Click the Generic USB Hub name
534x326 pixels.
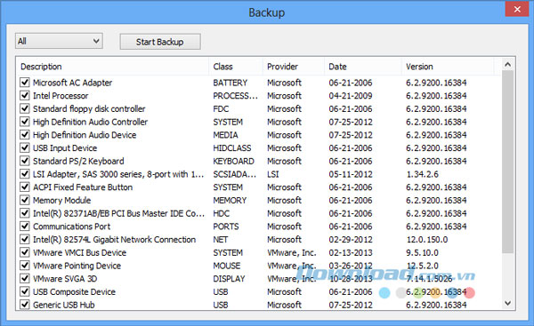pos(64,305)
